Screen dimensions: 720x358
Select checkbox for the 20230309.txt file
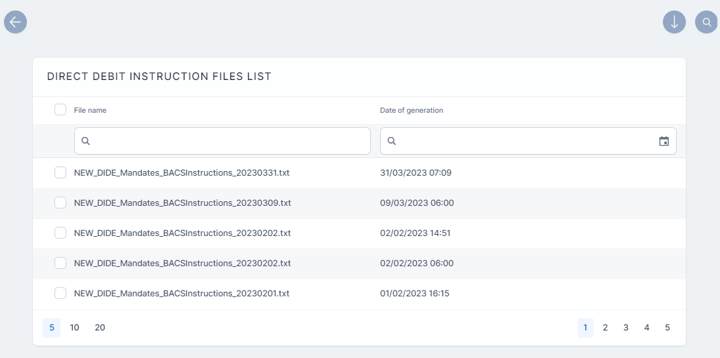click(60, 203)
